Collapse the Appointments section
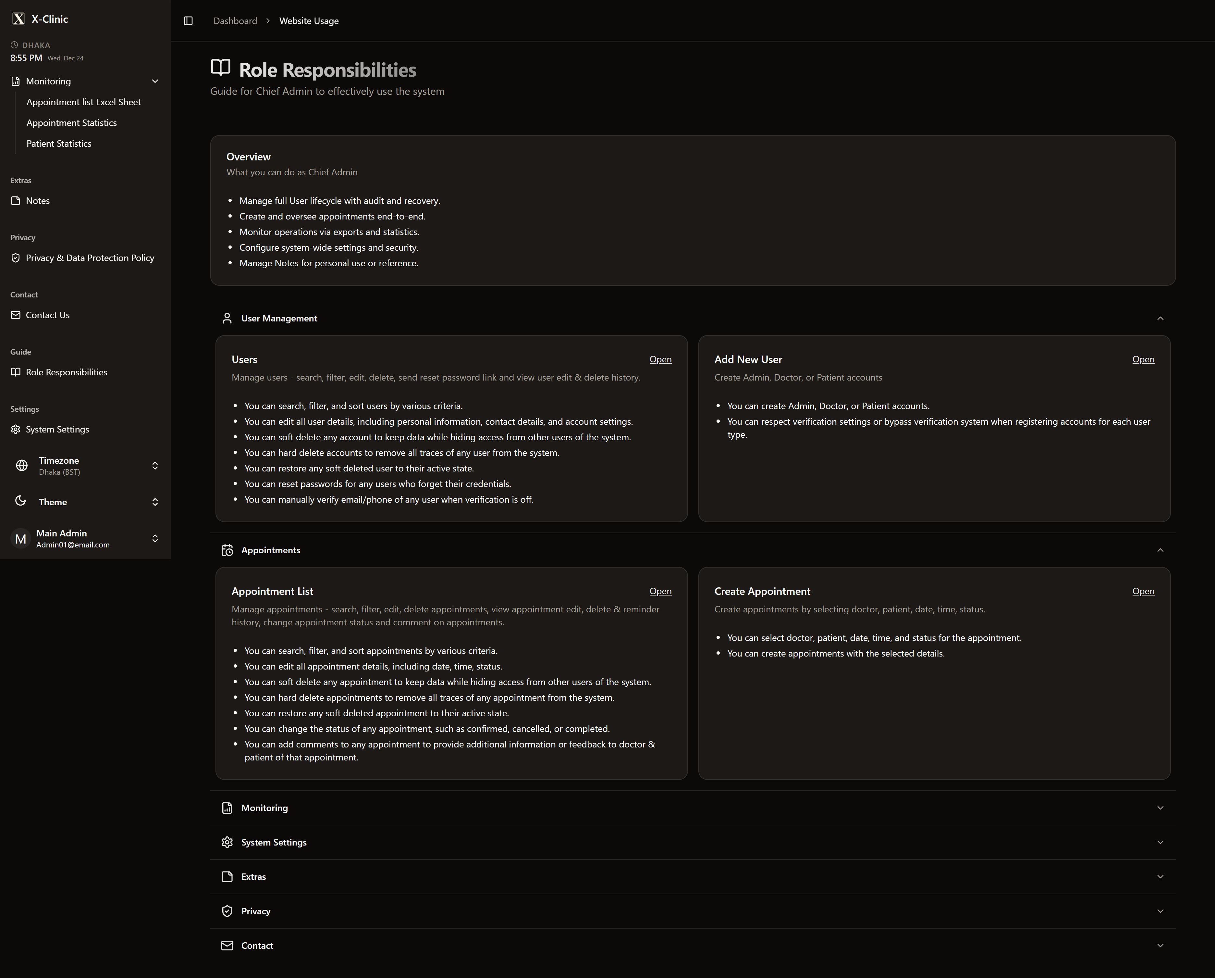Viewport: 1215px width, 978px height. point(1160,550)
